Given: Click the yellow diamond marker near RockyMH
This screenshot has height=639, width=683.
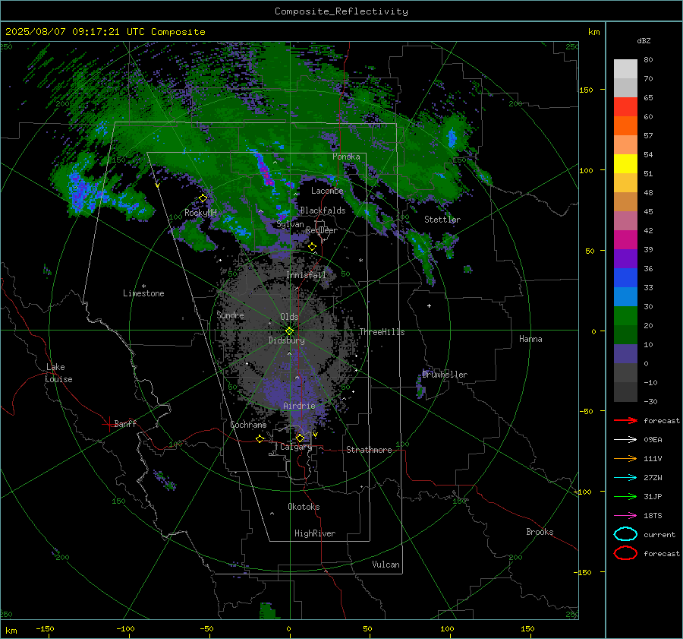Looking at the screenshot, I should (203, 198).
